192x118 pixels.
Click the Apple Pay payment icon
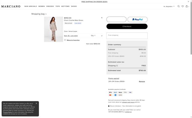click(110, 92)
